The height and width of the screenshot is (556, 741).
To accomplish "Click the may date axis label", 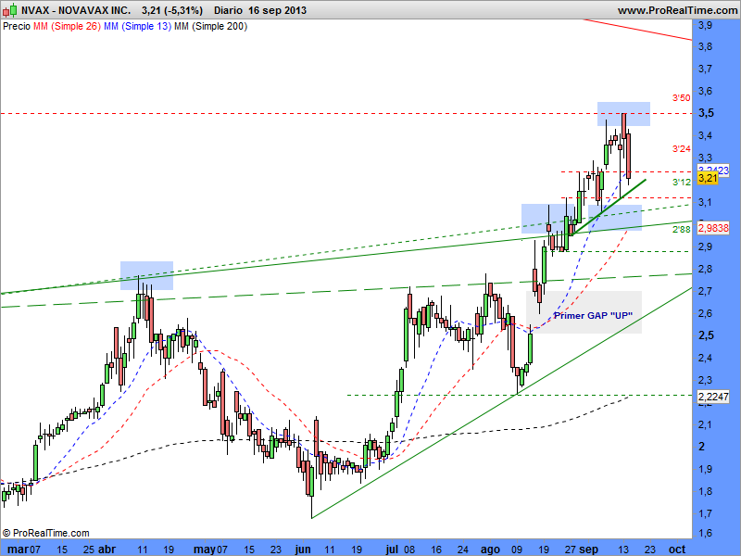I will click(x=205, y=550).
